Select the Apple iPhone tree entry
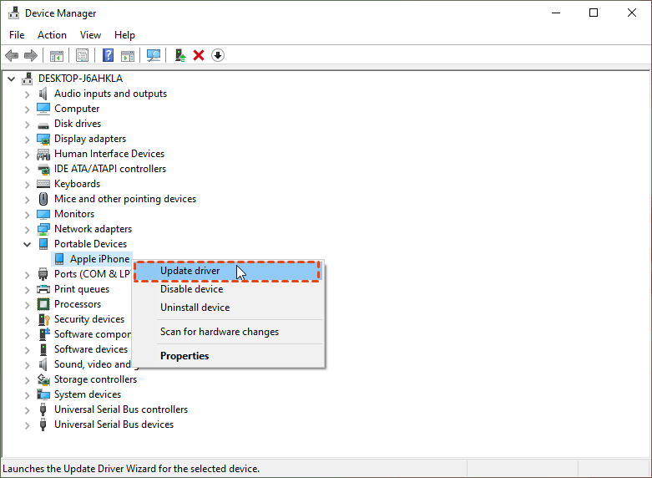652x478 pixels. (x=100, y=259)
